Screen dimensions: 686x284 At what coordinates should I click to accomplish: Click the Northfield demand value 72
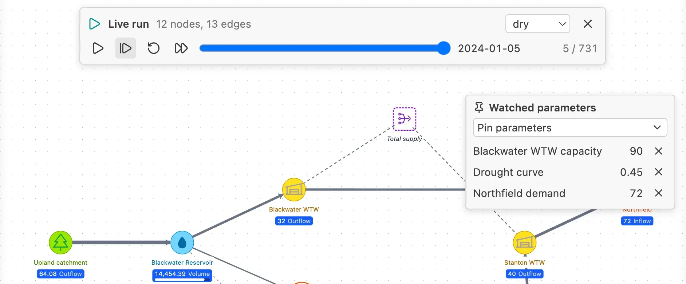(636, 193)
